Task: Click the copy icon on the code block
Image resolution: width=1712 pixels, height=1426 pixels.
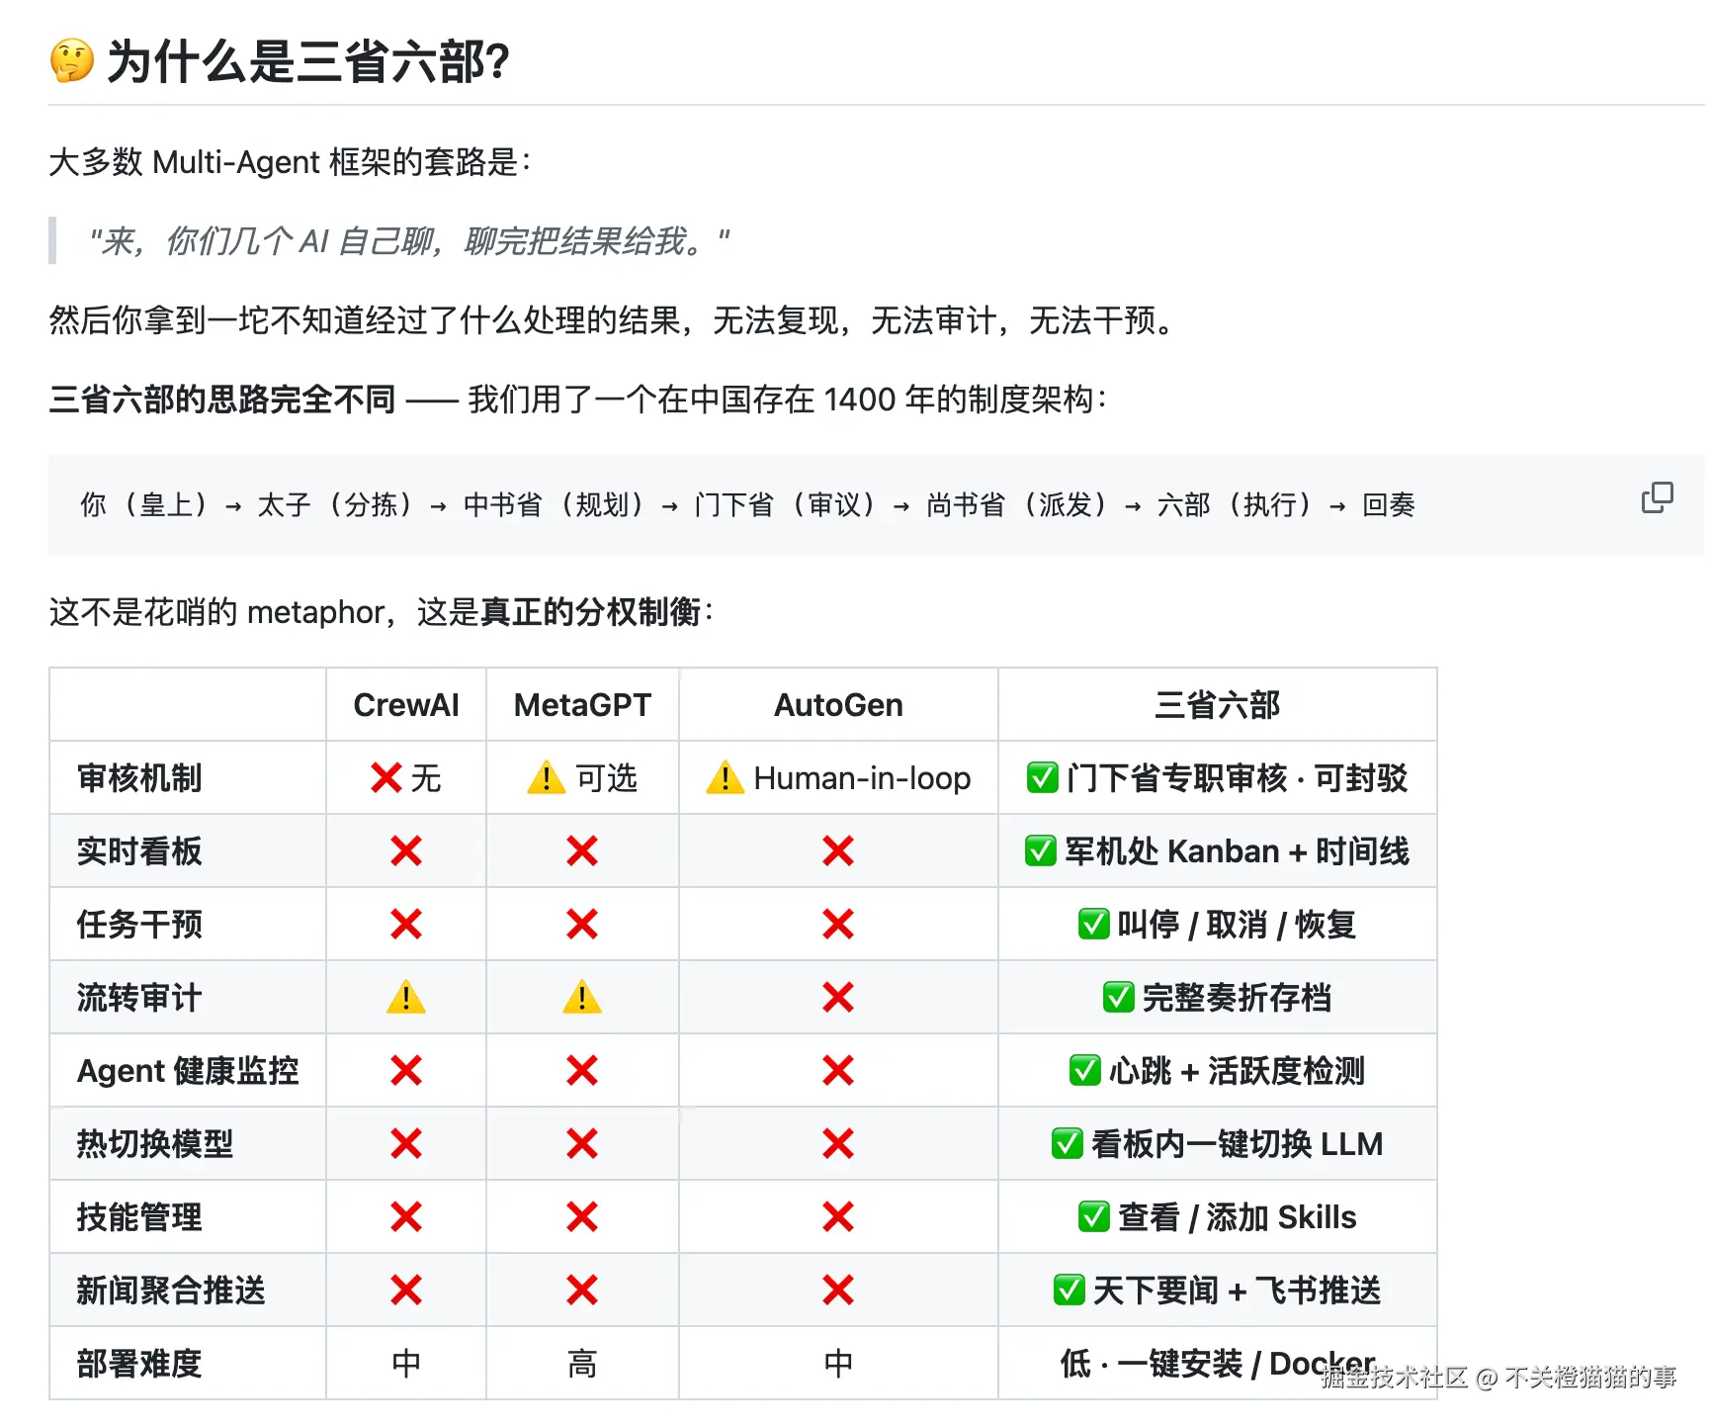Action: 1657,497
